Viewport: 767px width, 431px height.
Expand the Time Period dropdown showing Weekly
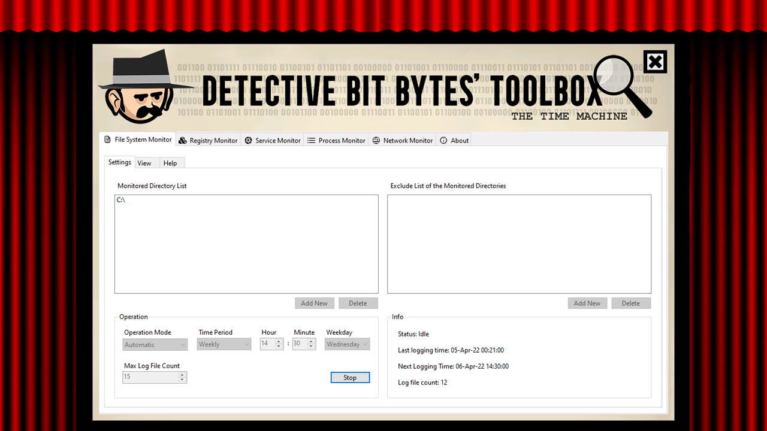click(x=224, y=344)
